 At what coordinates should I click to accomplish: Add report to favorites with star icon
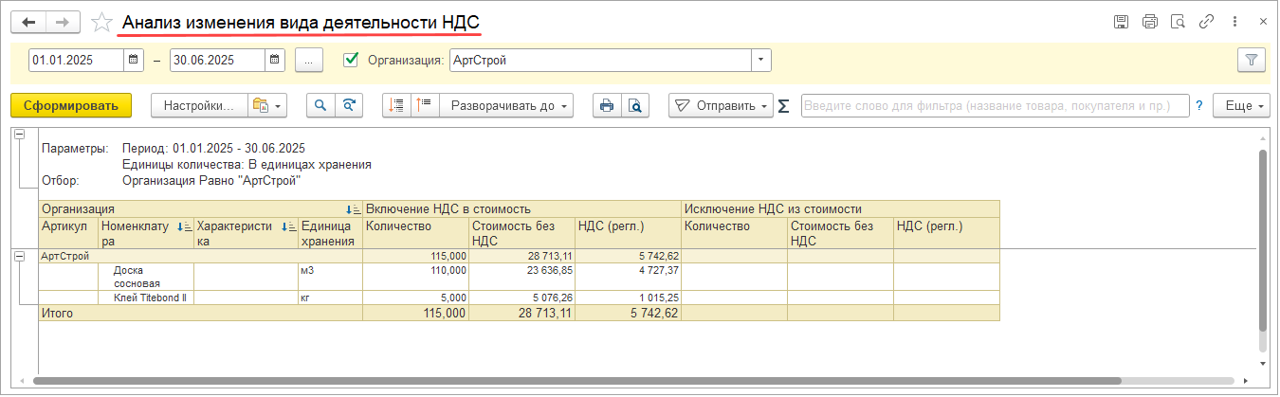101,21
